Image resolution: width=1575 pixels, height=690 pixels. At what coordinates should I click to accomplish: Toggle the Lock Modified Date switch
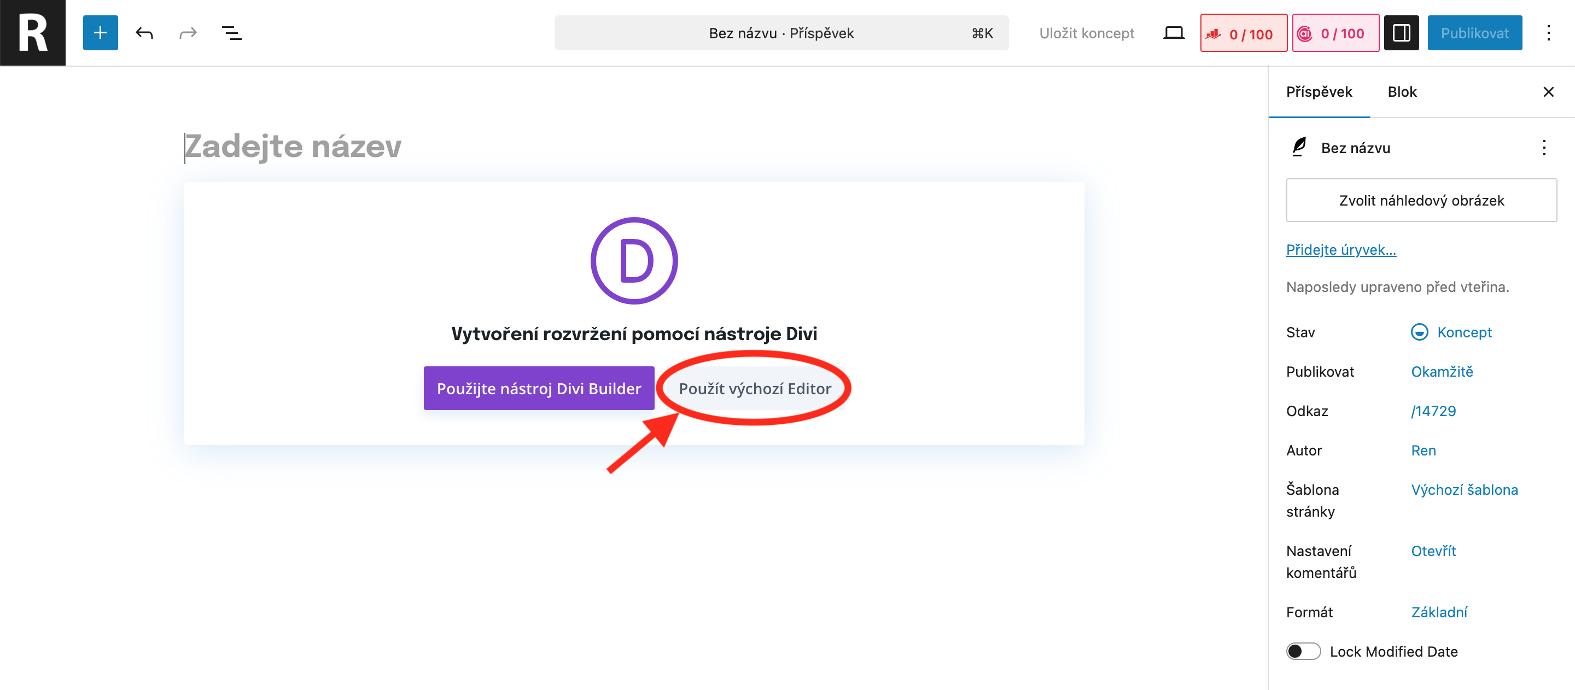point(1303,652)
